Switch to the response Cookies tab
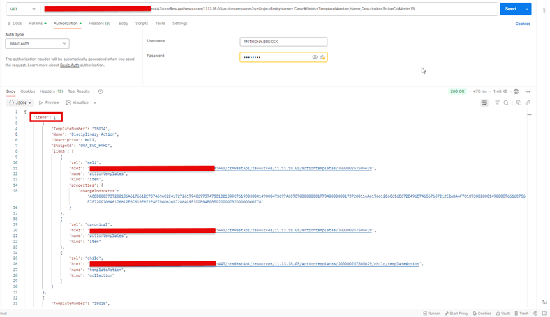550x317 pixels. tap(27, 91)
